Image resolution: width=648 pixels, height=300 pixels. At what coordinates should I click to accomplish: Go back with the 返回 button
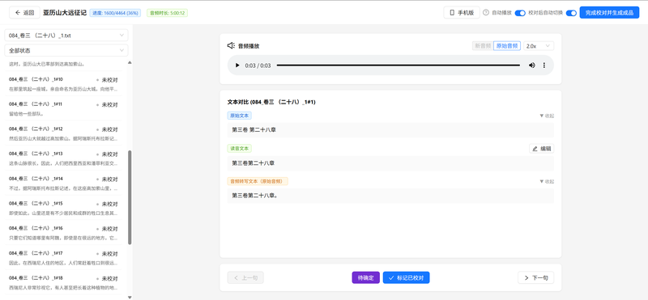tap(24, 13)
